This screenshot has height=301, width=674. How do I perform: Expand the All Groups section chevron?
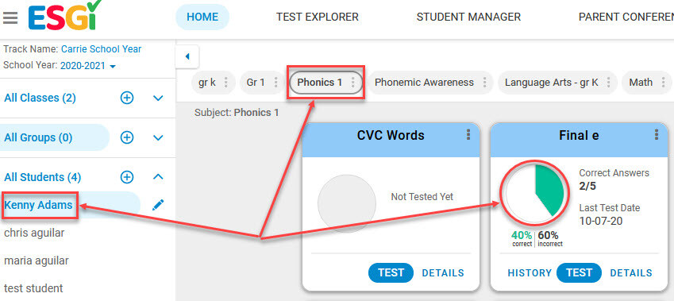click(158, 137)
